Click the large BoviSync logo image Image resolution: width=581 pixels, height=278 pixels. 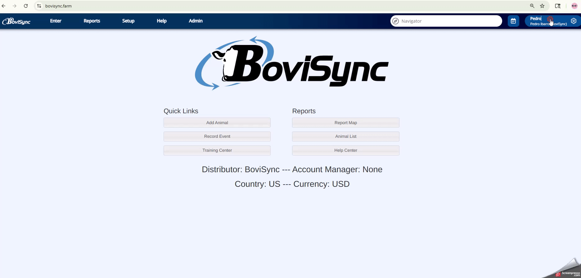[x=292, y=63]
